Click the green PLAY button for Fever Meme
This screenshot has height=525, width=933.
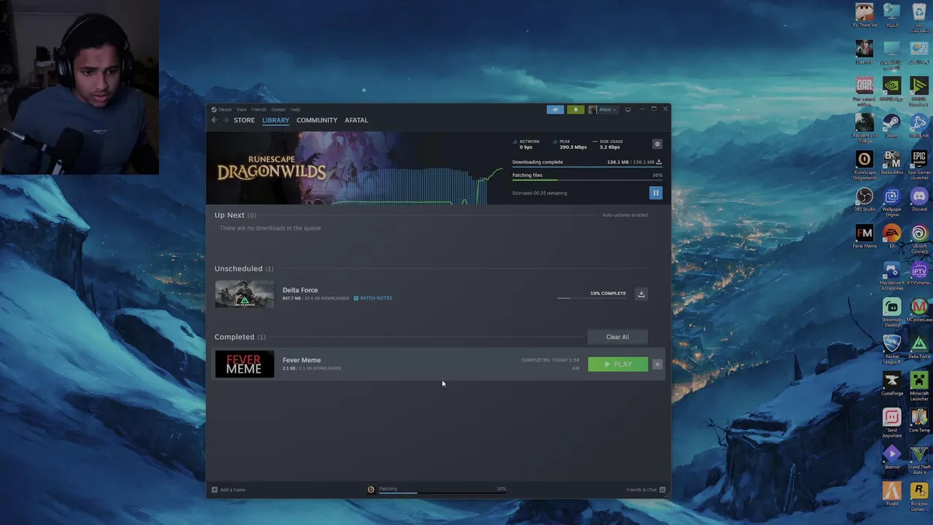point(617,364)
